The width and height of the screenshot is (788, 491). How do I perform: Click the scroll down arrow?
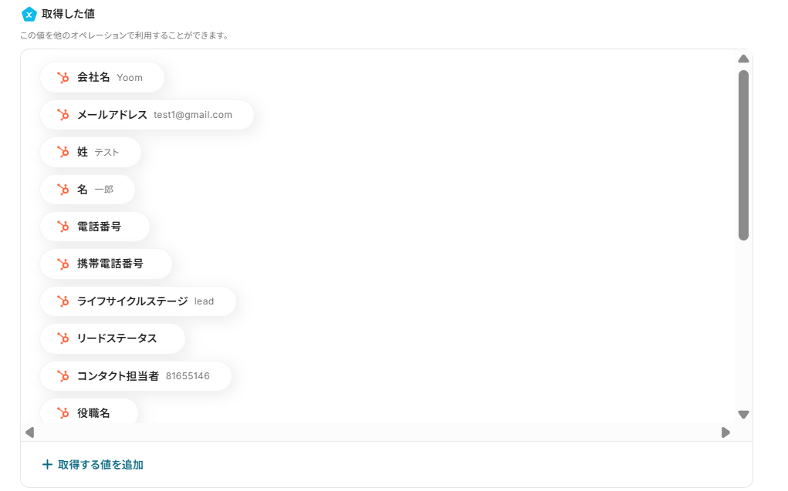tap(743, 415)
